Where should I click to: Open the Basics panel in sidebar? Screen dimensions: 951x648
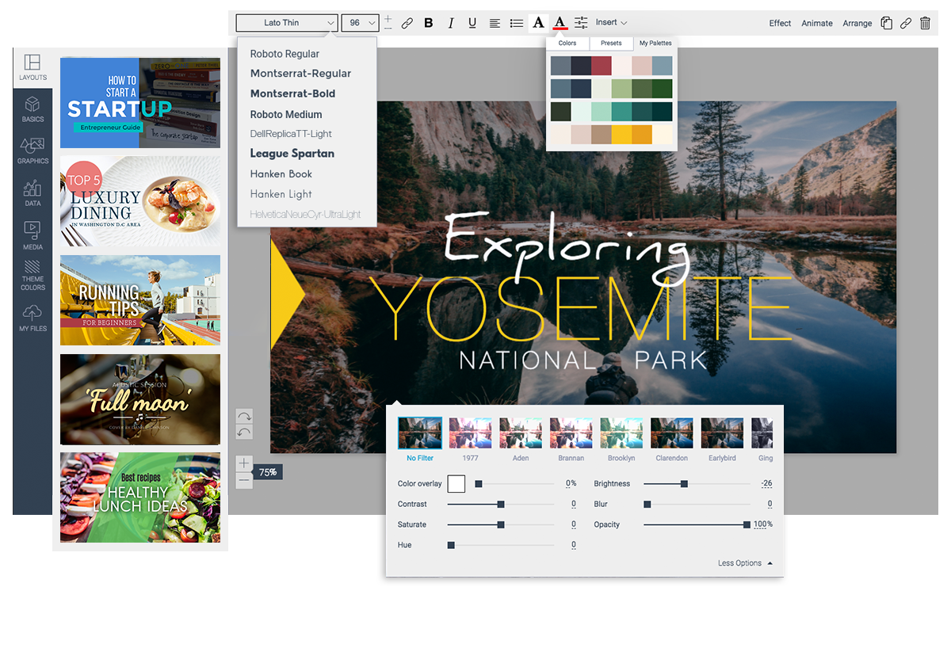pyautogui.click(x=32, y=109)
